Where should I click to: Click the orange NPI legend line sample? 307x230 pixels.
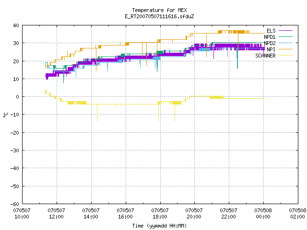[285, 49]
